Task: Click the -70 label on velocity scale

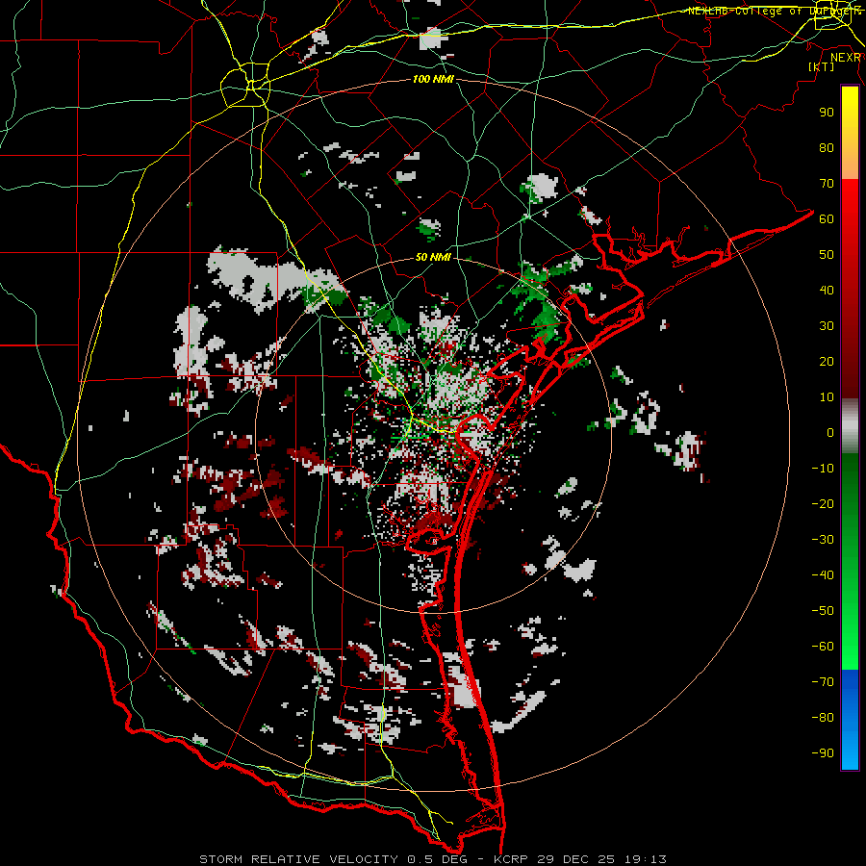Action: 823,682
